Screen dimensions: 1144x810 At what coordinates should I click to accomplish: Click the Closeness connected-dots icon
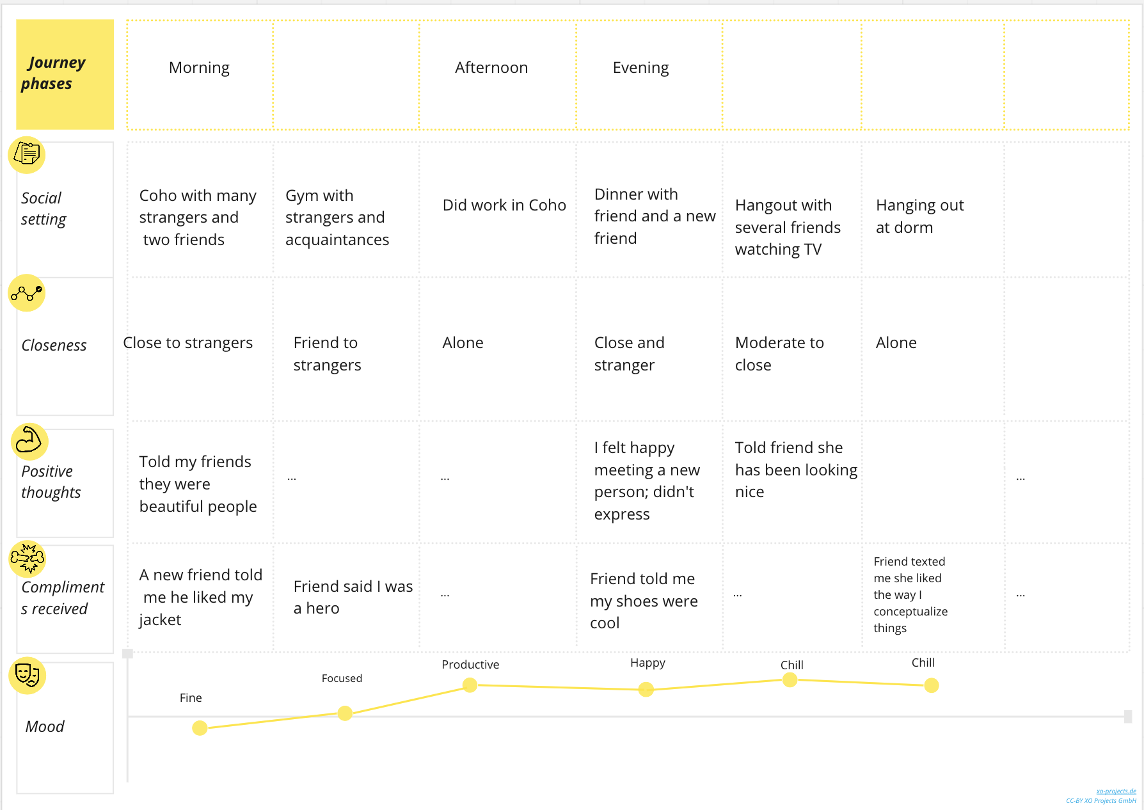click(27, 293)
